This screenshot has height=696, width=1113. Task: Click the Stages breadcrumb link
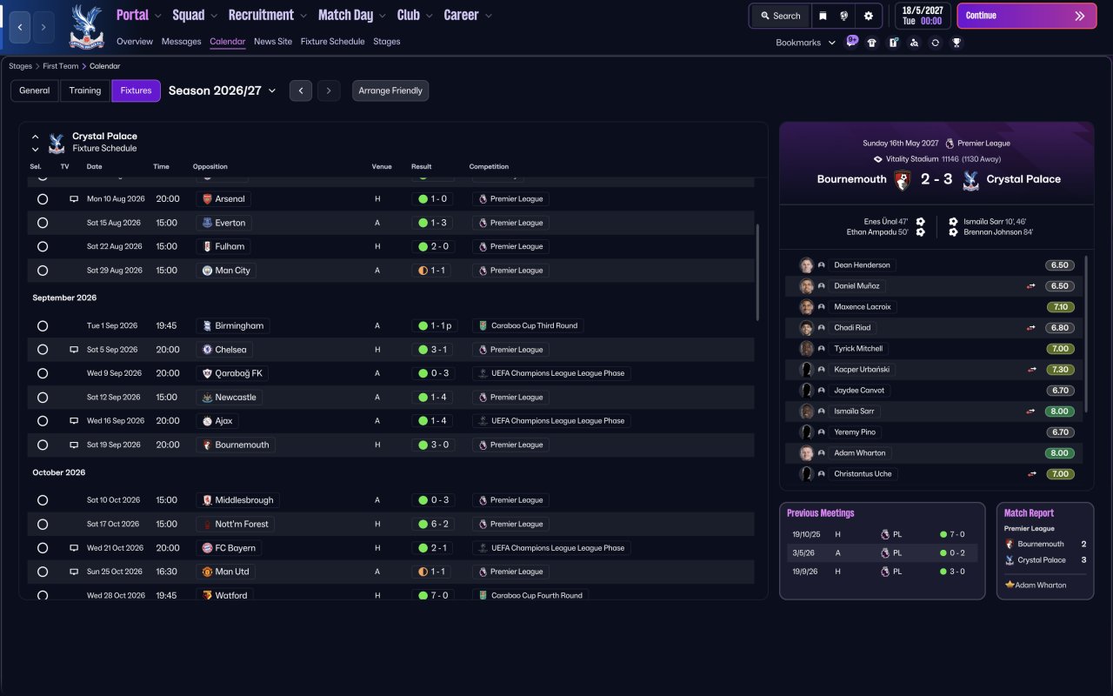[20, 66]
